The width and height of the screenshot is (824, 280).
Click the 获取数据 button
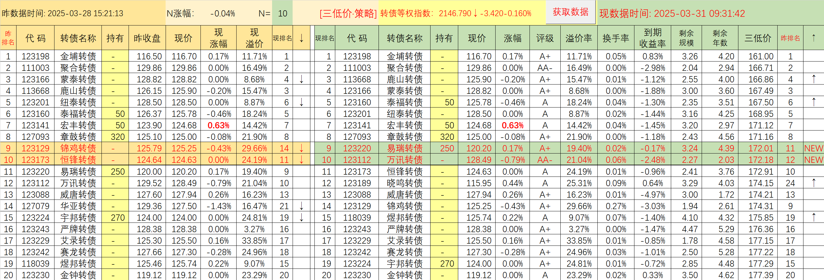(570, 12)
